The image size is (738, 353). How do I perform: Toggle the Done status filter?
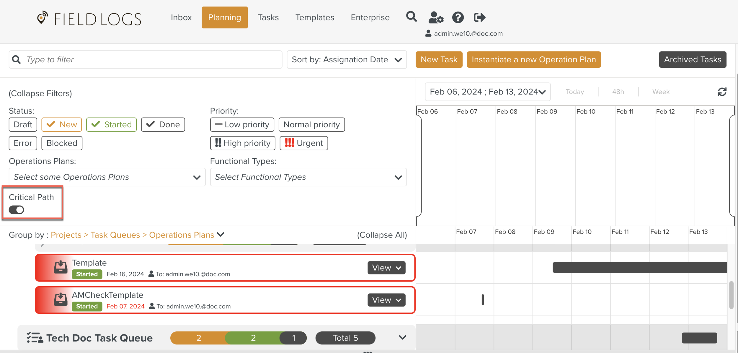pyautogui.click(x=163, y=124)
